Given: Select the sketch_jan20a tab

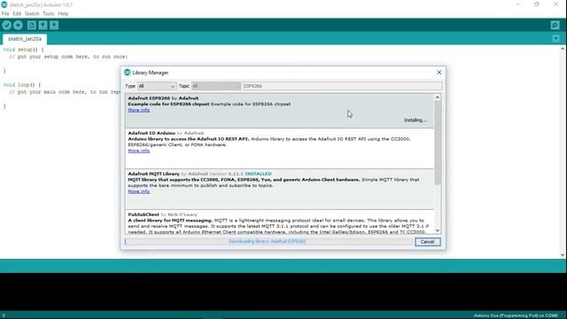Looking at the screenshot, I should click(25, 39).
